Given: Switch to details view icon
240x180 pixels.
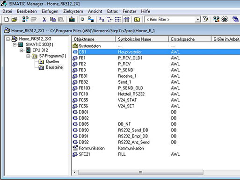Looking at the screenshot, I should click(x=126, y=20).
